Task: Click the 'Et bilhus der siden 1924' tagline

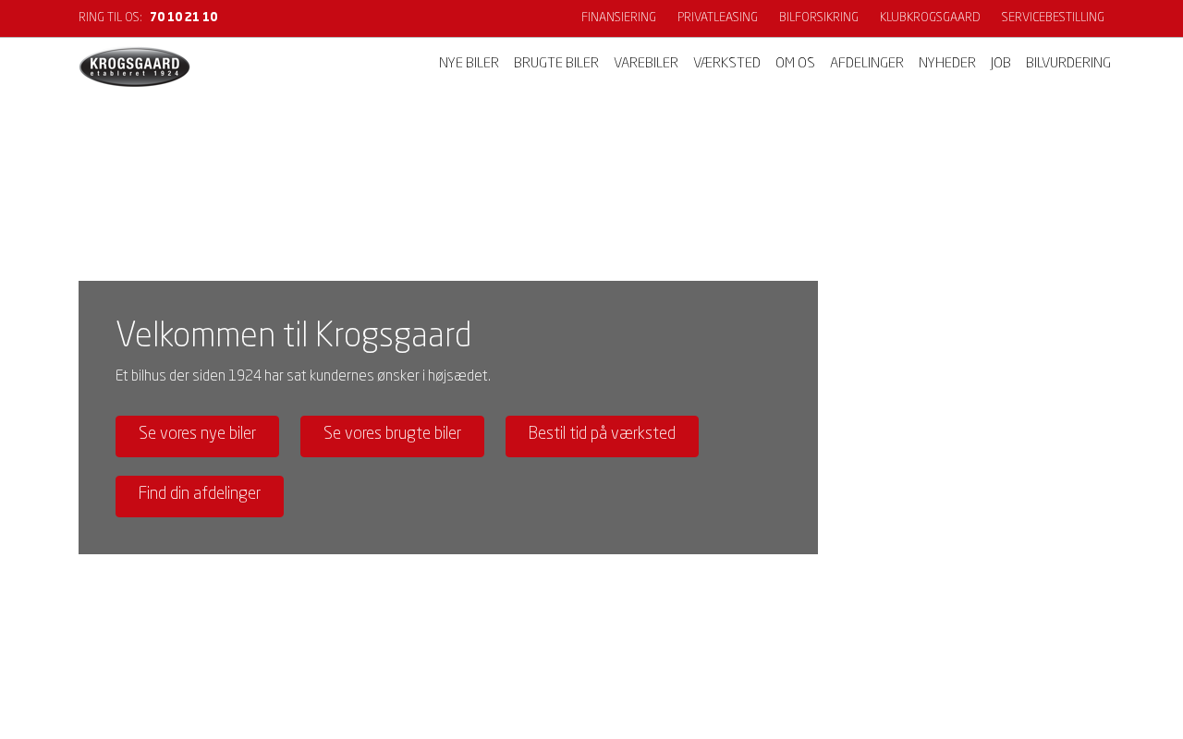Action: point(303,377)
